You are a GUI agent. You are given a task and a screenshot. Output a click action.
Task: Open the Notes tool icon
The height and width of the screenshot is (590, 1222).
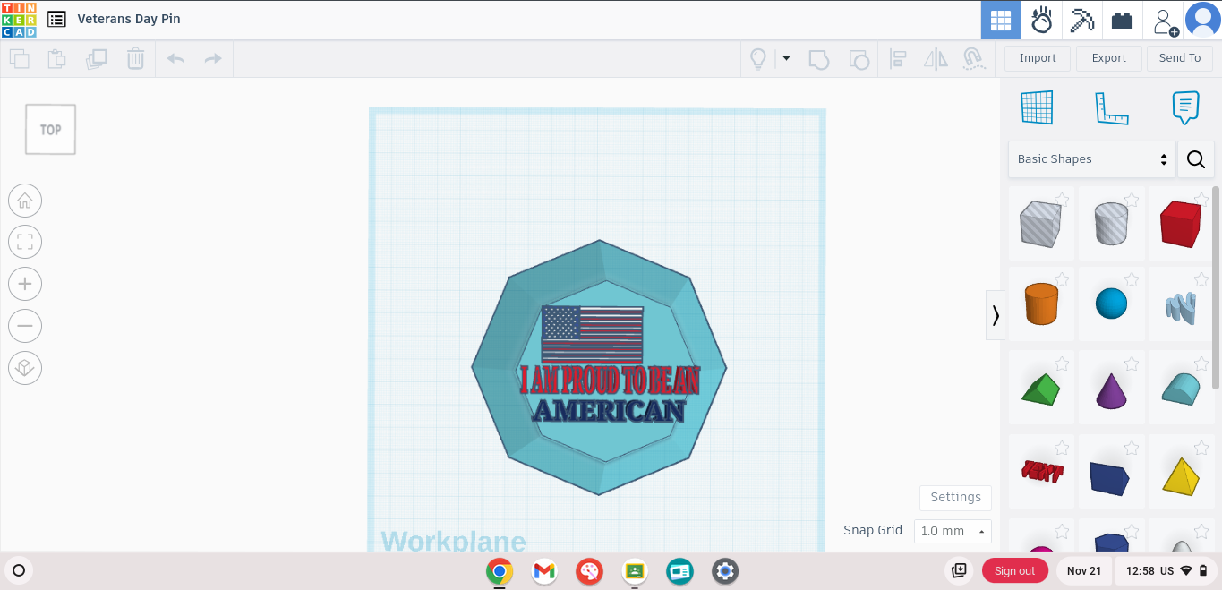[x=1185, y=107]
